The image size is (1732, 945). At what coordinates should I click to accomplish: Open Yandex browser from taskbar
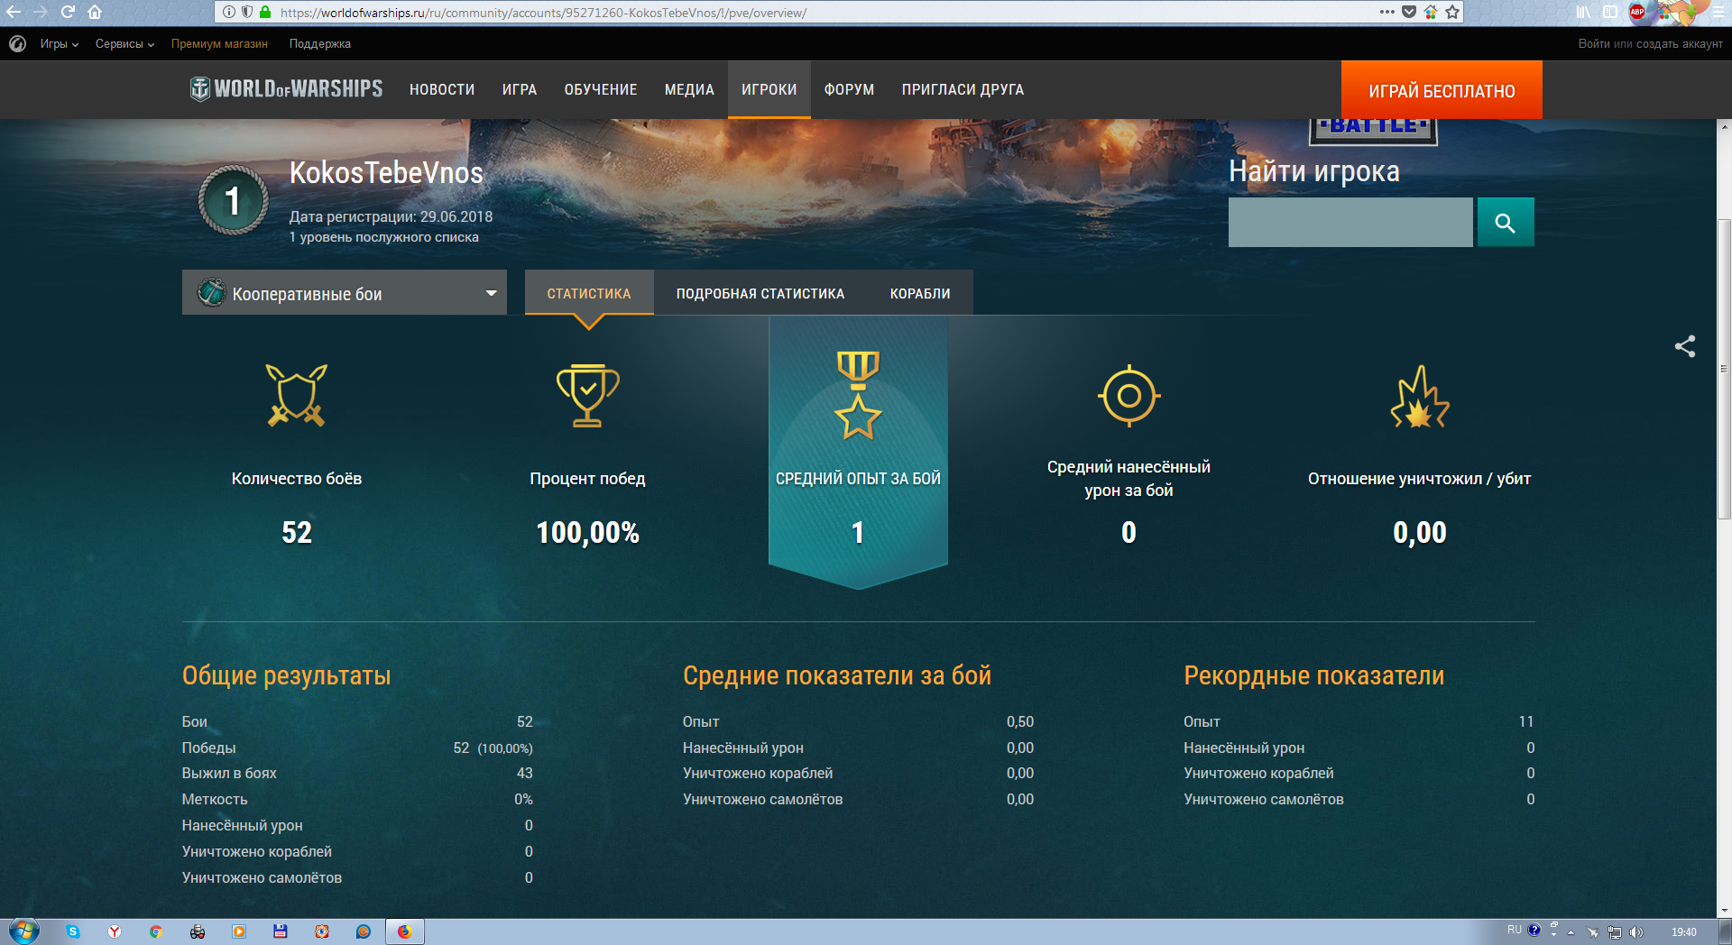(115, 931)
